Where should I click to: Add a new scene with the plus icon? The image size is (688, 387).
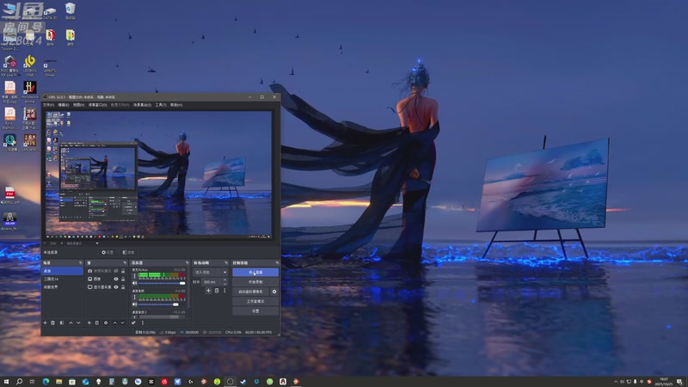tap(46, 323)
